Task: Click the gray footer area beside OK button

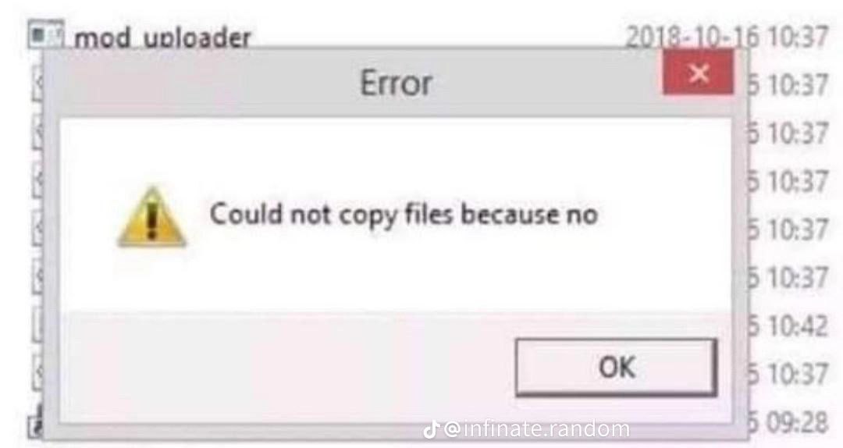Action: [x=285, y=367]
